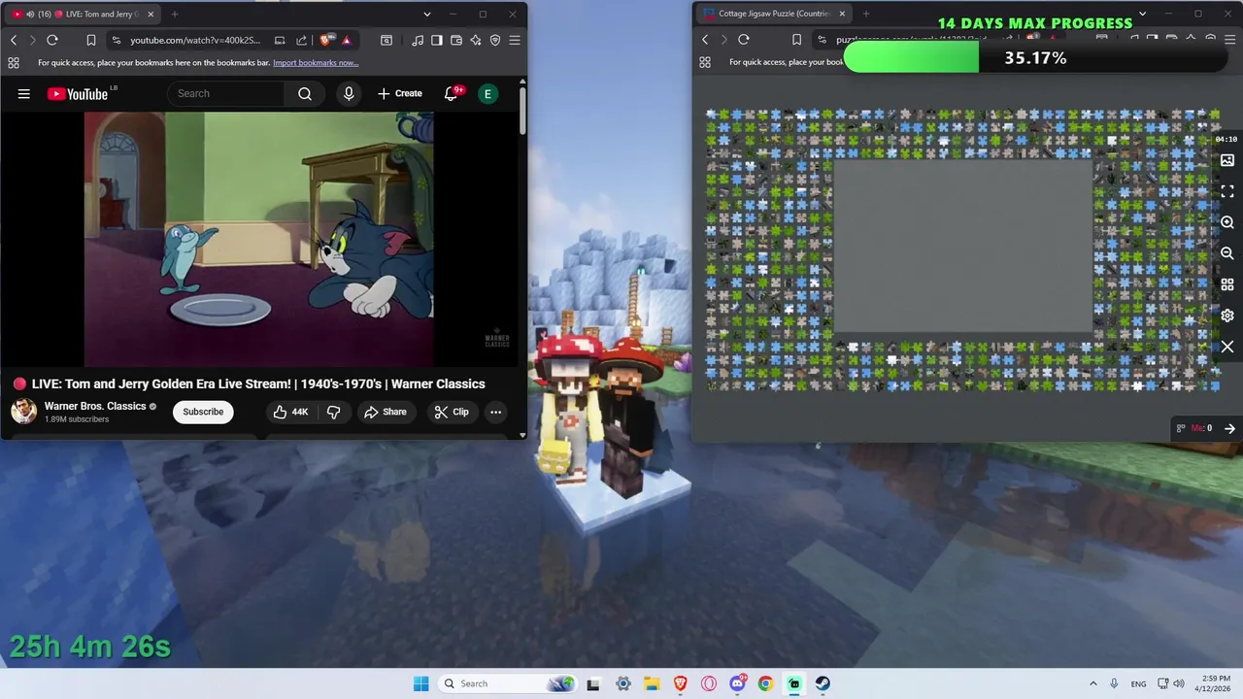Click the YouTube page vertical scrollbar

click(522, 112)
